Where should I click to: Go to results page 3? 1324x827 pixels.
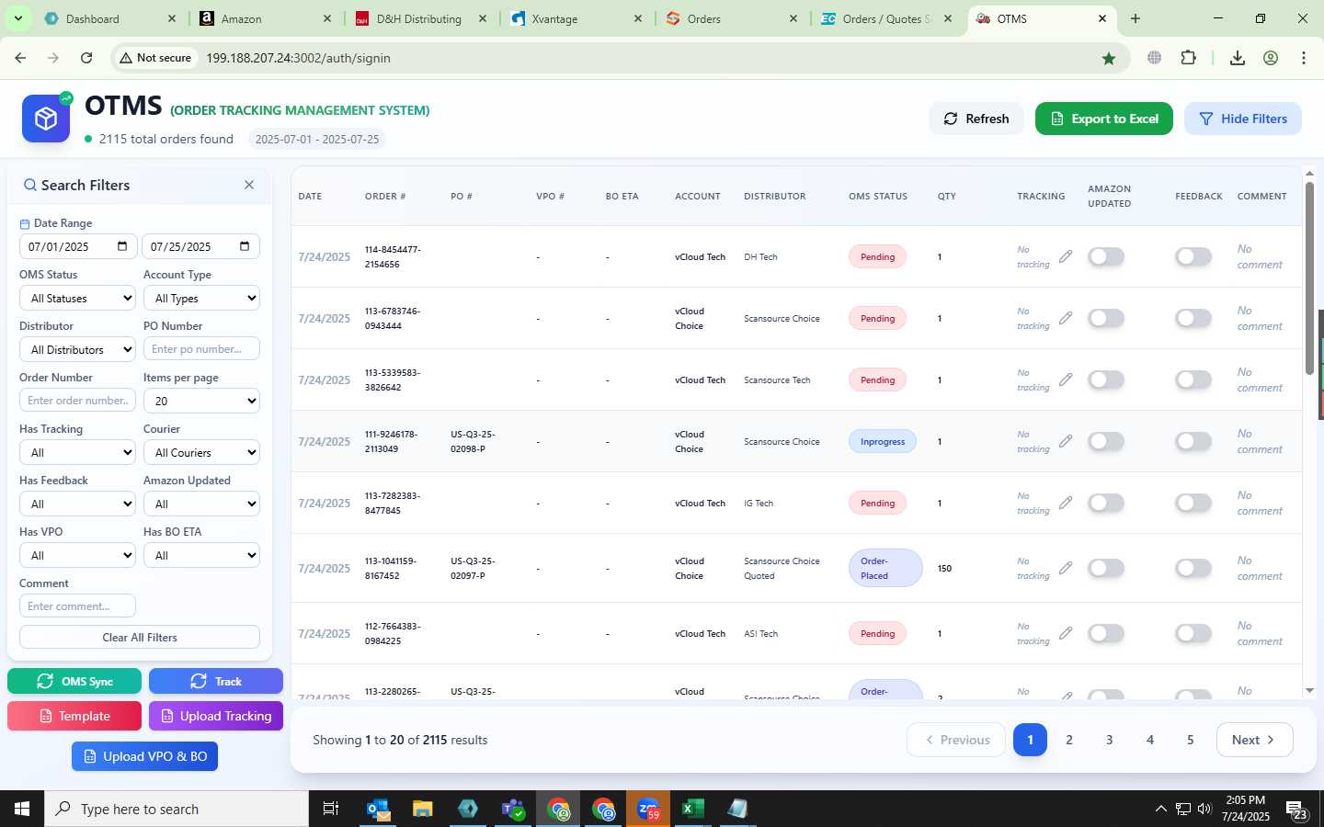point(1109,740)
